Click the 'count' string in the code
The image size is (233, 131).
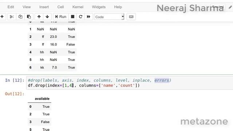(x=126, y=86)
